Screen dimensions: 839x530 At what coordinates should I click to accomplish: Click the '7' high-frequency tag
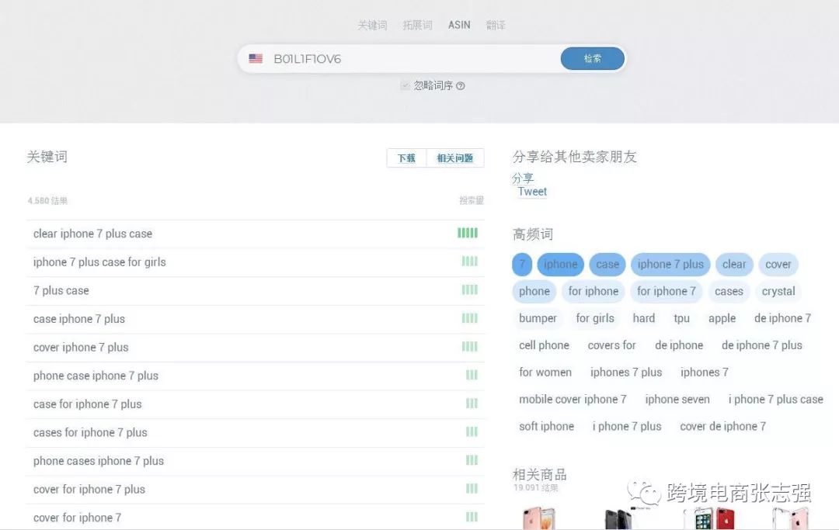pyautogui.click(x=522, y=265)
